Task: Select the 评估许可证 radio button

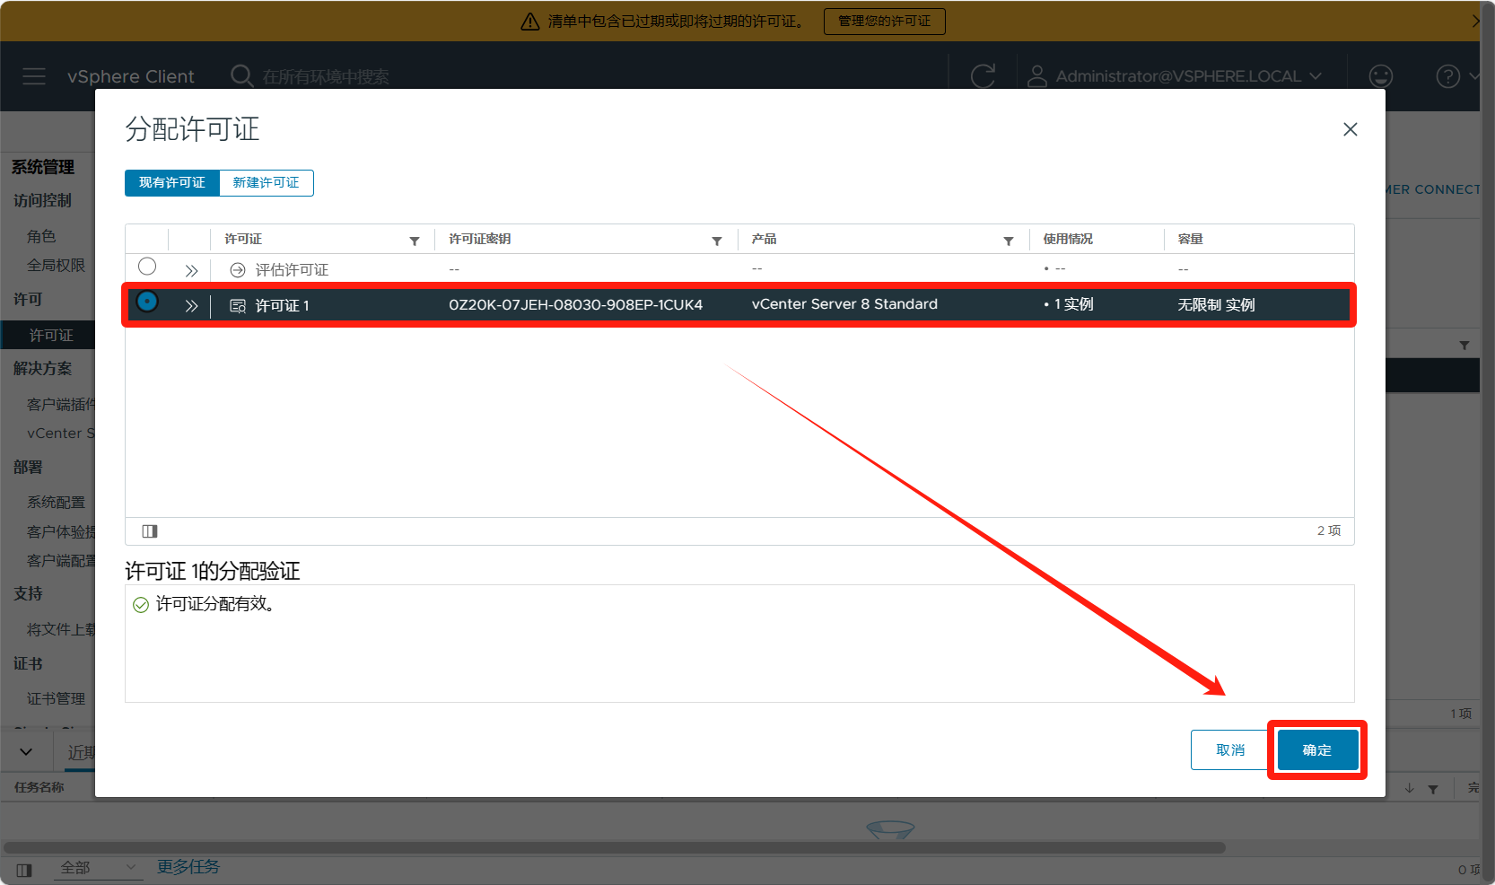Action: coord(147,267)
